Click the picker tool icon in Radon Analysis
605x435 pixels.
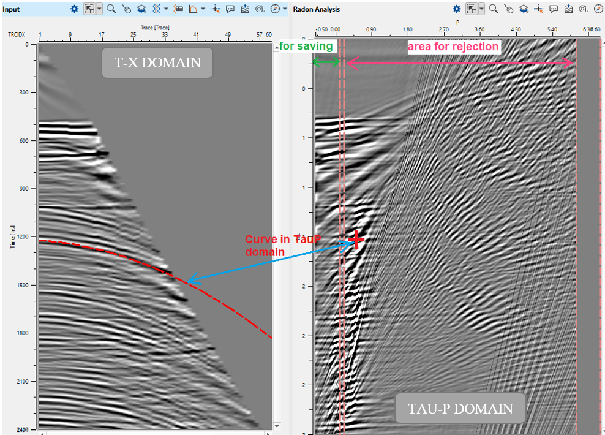[x=508, y=9]
